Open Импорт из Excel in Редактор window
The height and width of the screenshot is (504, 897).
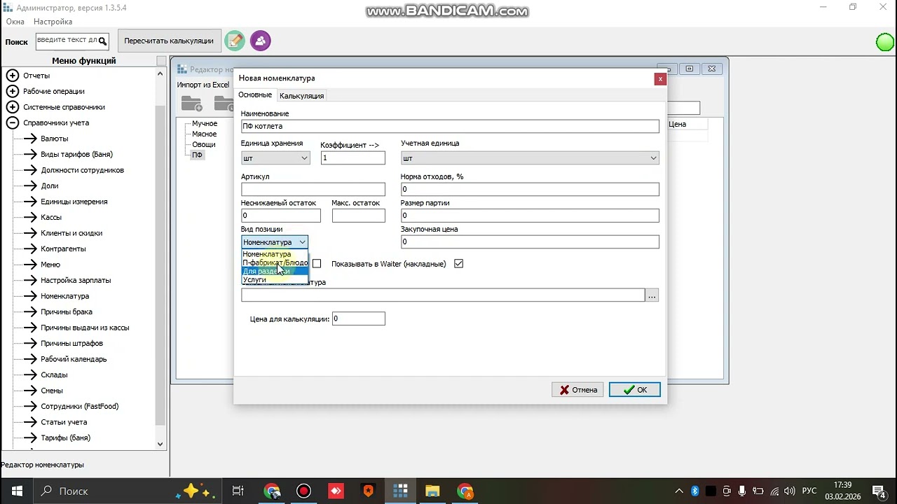(203, 85)
